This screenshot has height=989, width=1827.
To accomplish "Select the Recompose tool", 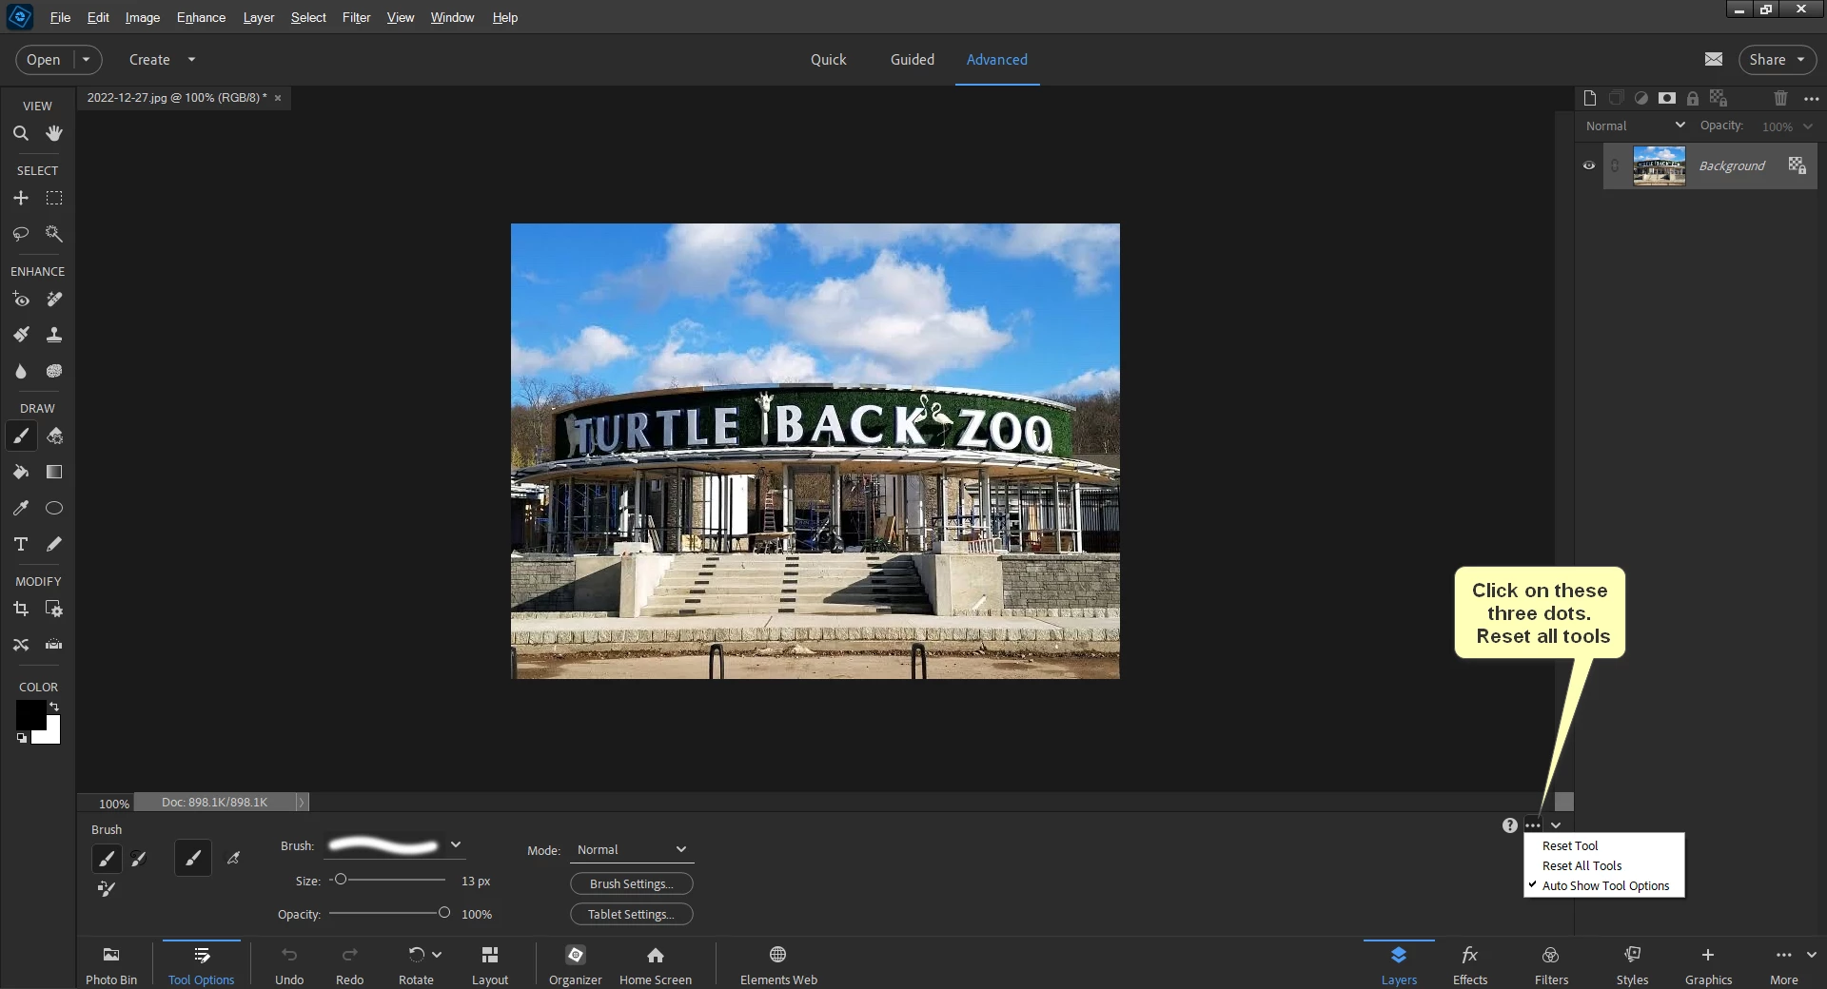I will (54, 609).
